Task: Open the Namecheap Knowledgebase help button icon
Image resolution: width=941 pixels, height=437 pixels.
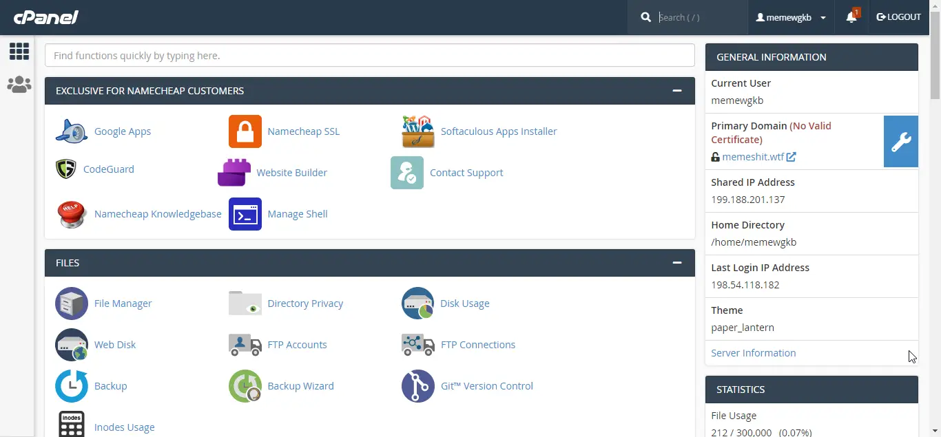Action: tap(72, 214)
